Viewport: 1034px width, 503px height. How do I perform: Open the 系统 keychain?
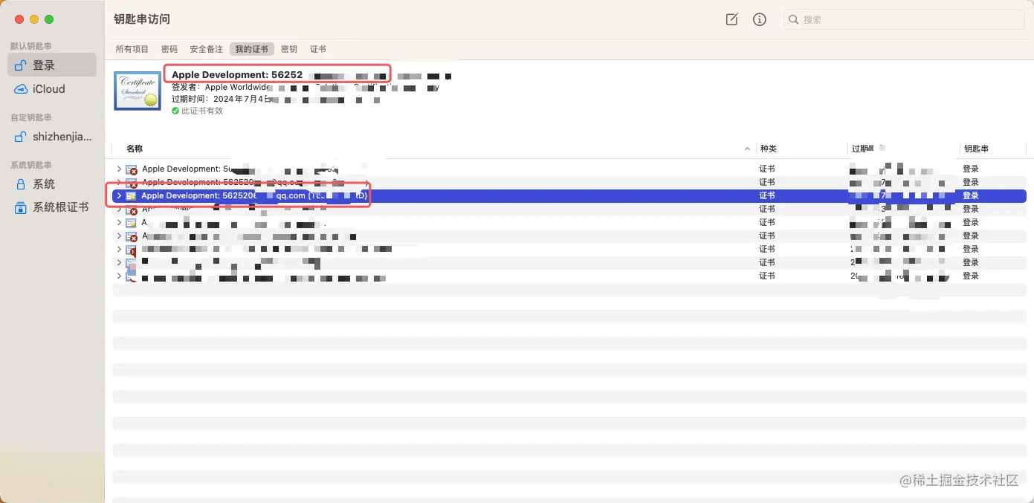(x=52, y=184)
